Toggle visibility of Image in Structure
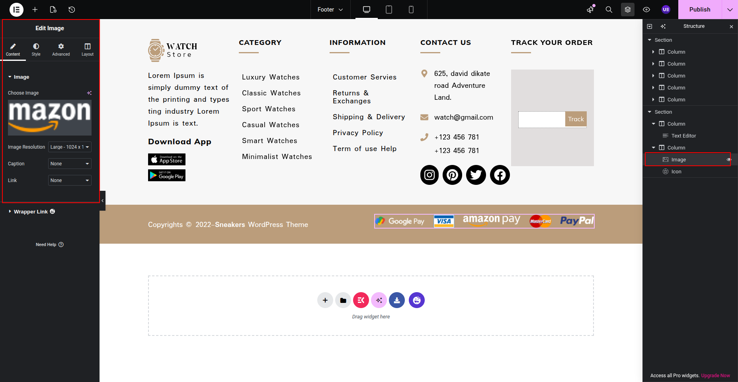The width and height of the screenshot is (738, 382). tap(729, 159)
